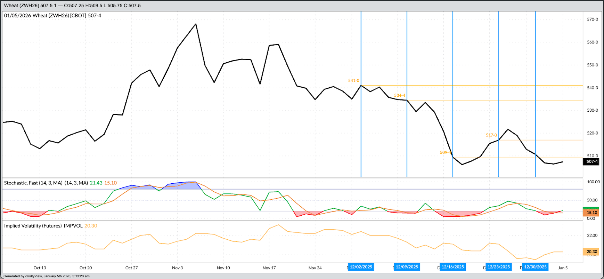Click the Stochastic, Fast indicator title
Image resolution: width=604 pixels, height=279 pixels.
pyautogui.click(x=46, y=183)
